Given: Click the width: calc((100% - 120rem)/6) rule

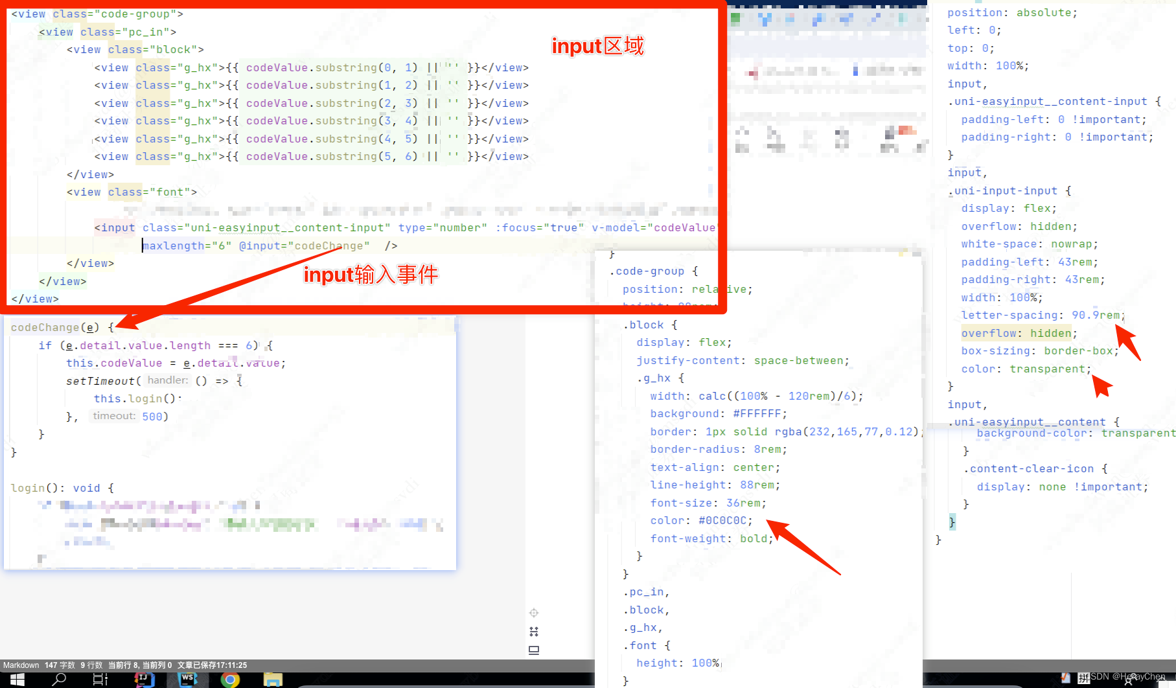Looking at the screenshot, I should 757,396.
